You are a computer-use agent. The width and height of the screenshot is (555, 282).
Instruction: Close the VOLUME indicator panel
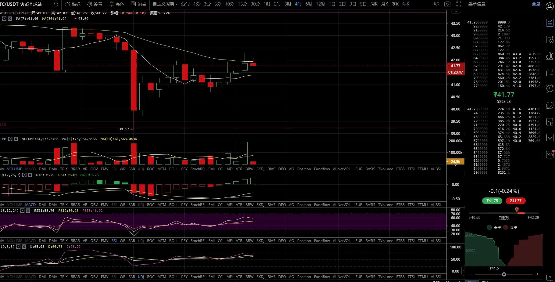point(16,139)
